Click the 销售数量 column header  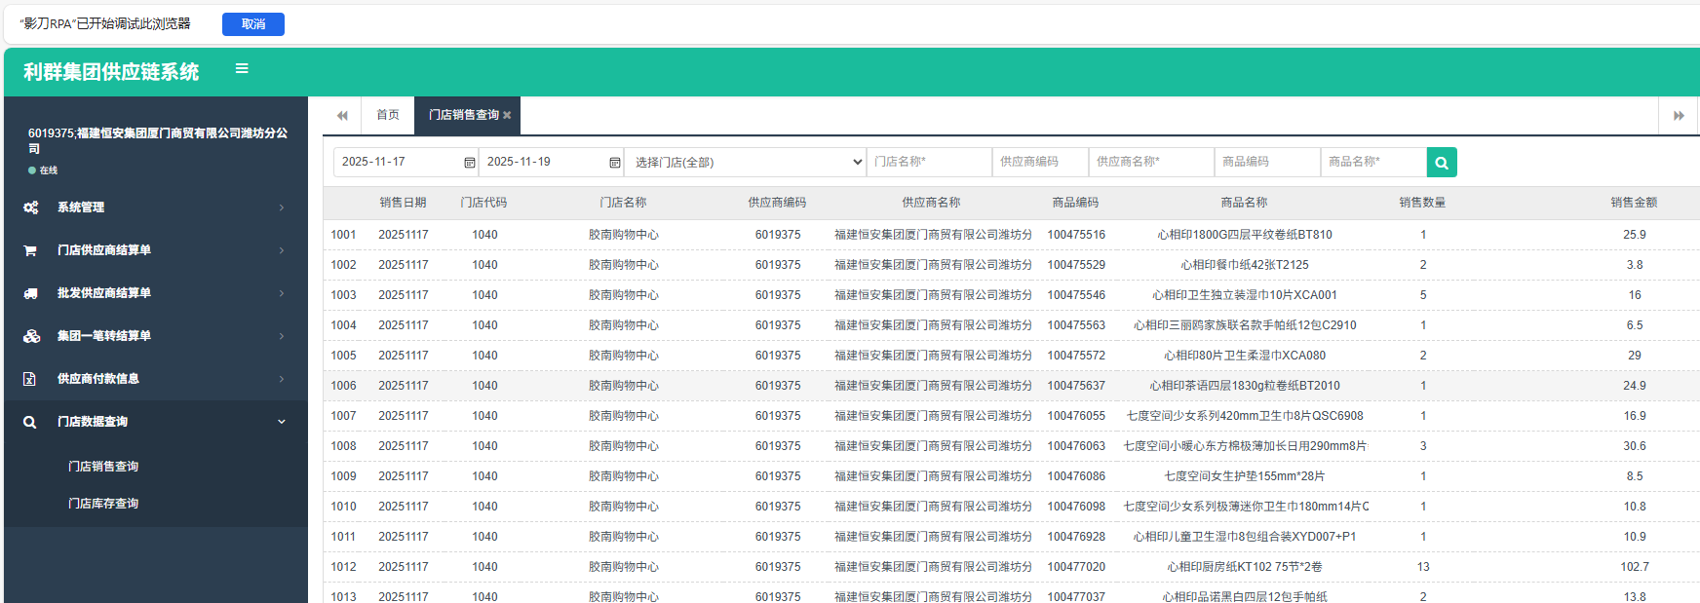click(1422, 203)
